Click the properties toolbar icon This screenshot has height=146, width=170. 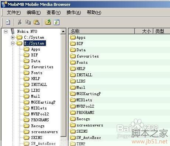click(x=8, y=22)
